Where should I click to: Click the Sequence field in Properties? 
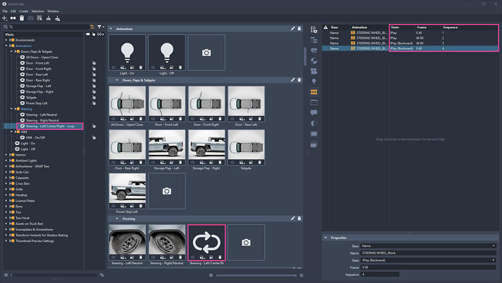(x=380, y=274)
